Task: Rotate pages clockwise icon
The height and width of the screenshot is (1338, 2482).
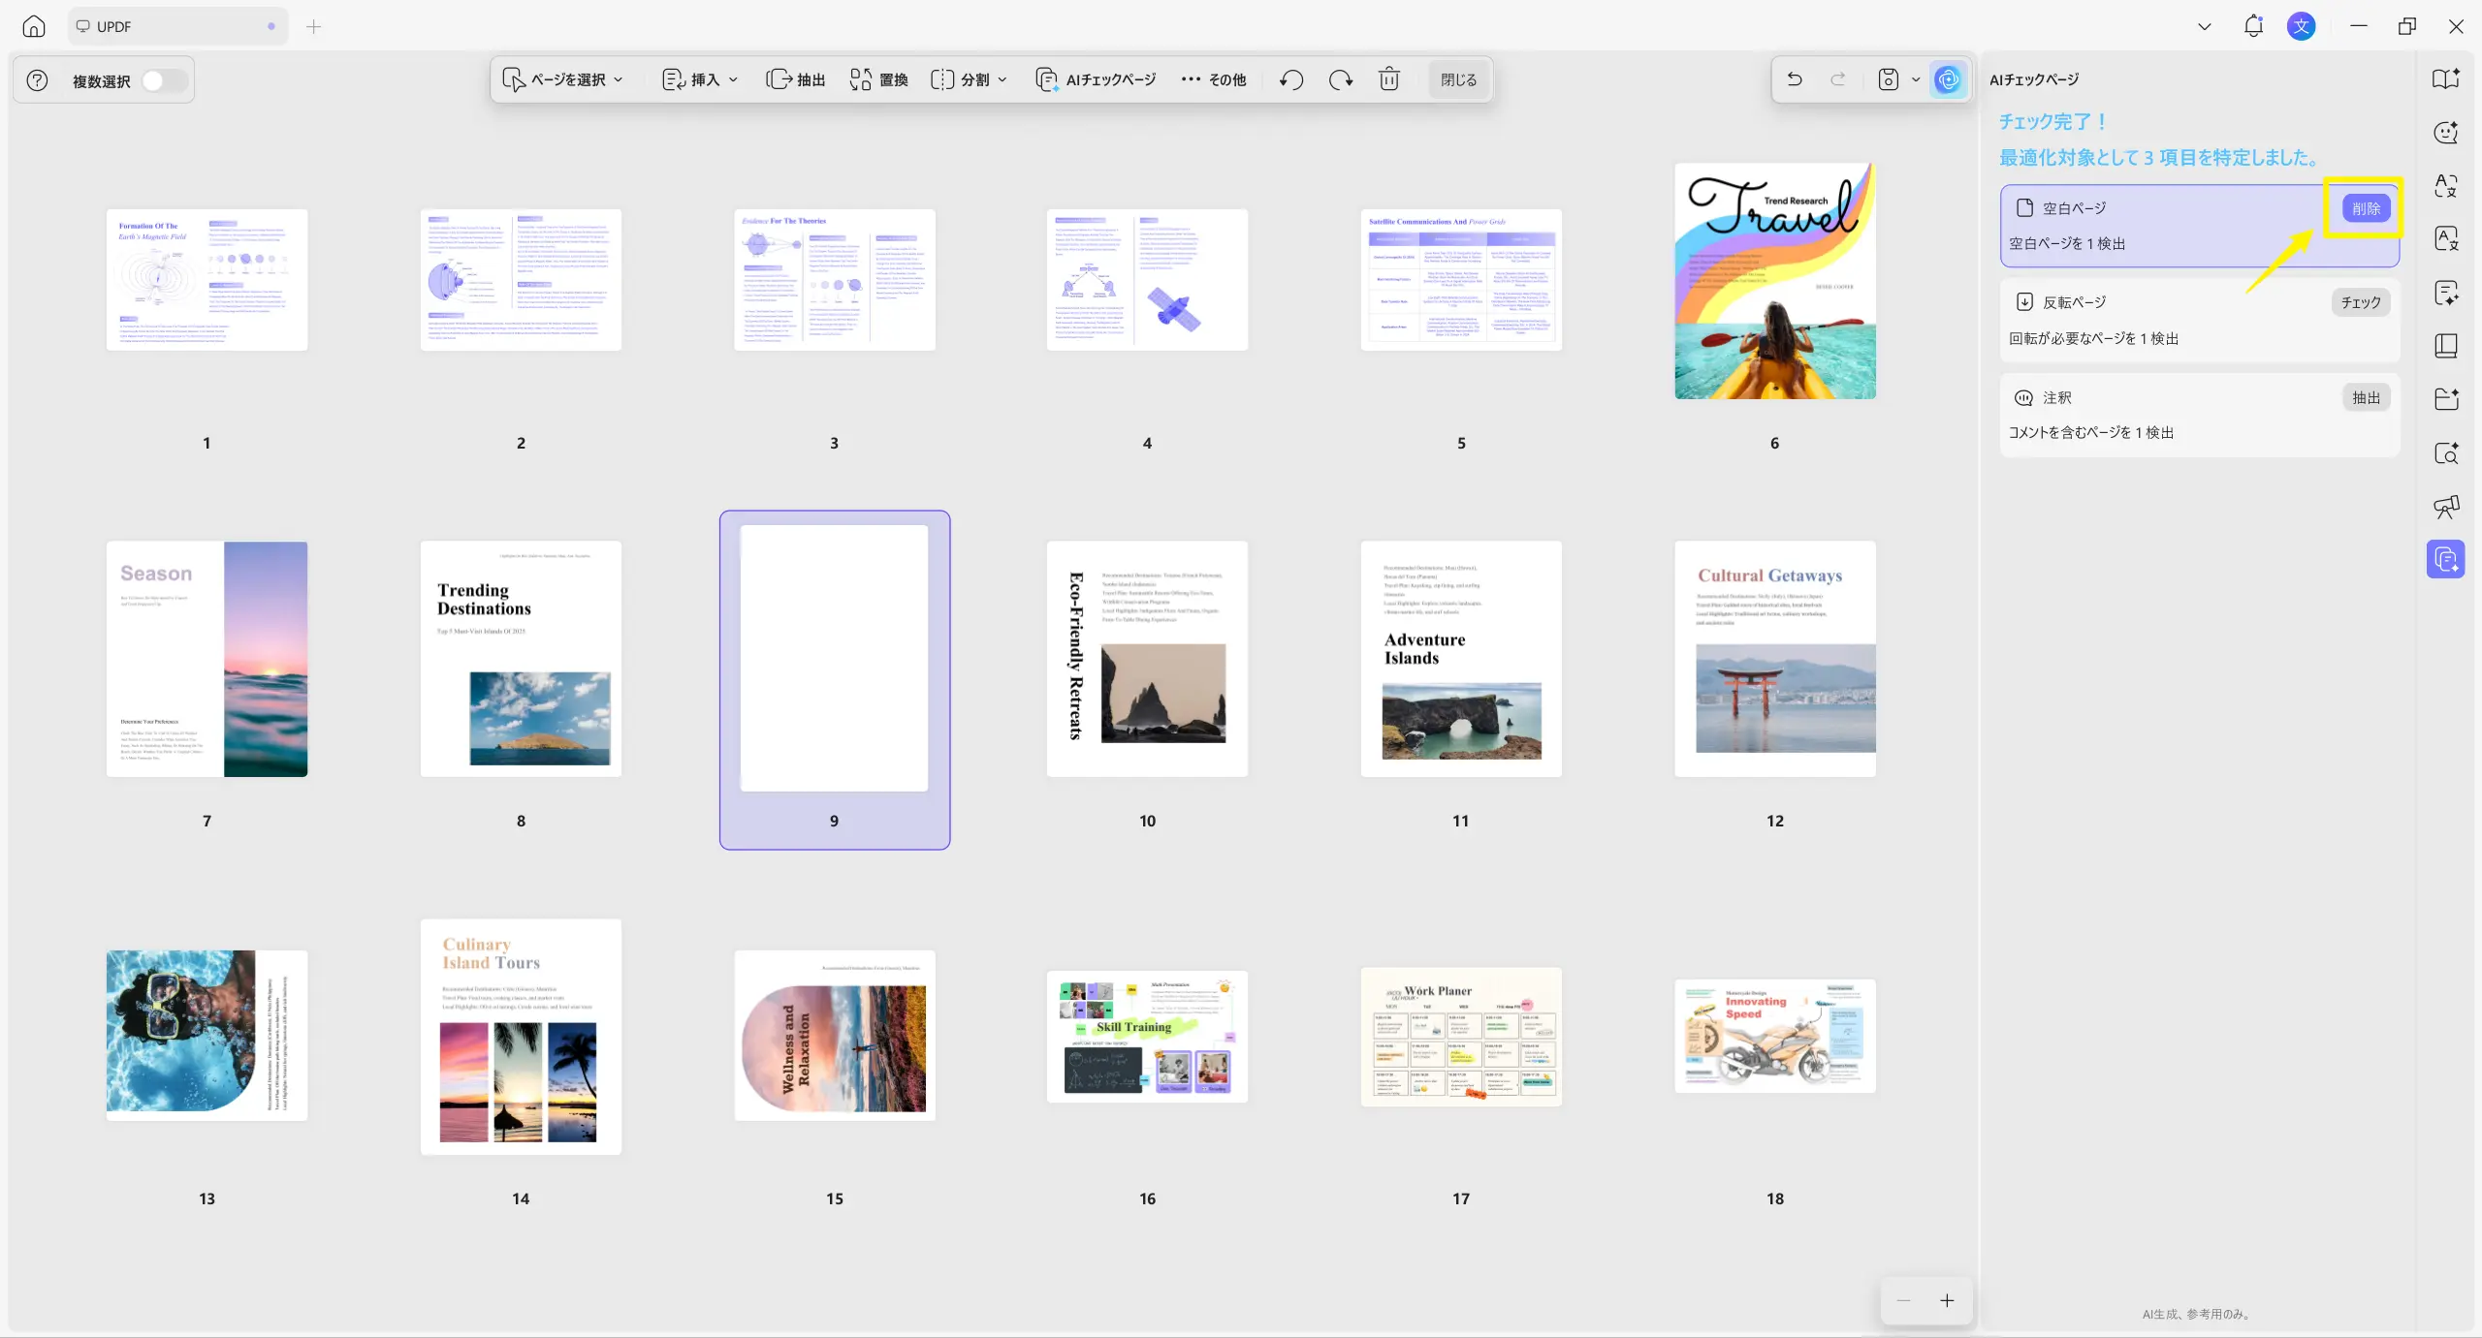Action: coord(1340,79)
